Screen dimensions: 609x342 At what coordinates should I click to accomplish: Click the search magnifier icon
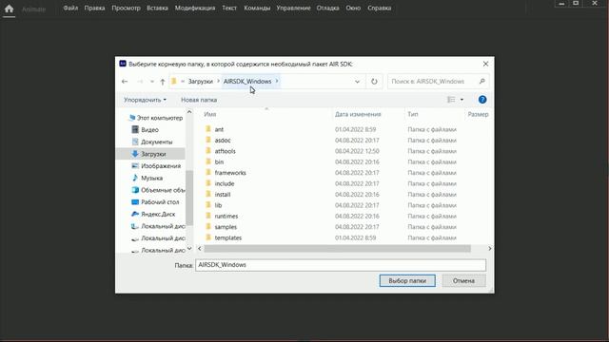click(482, 81)
